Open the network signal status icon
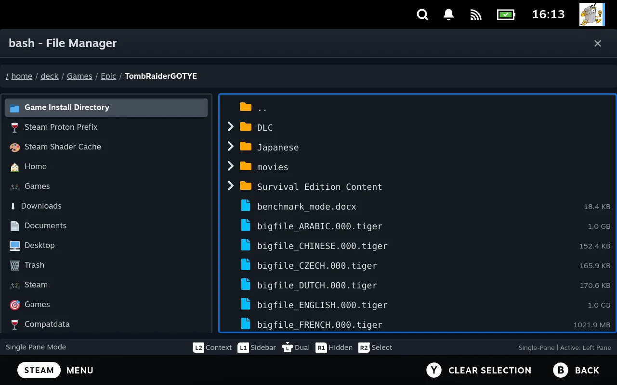The height and width of the screenshot is (385, 617). [x=476, y=15]
